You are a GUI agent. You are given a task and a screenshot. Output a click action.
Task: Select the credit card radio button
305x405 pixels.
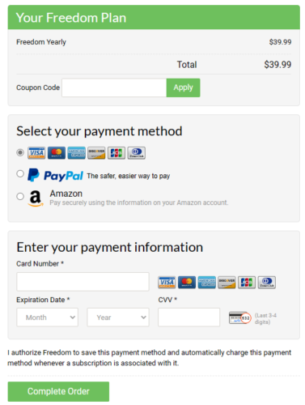coord(20,152)
